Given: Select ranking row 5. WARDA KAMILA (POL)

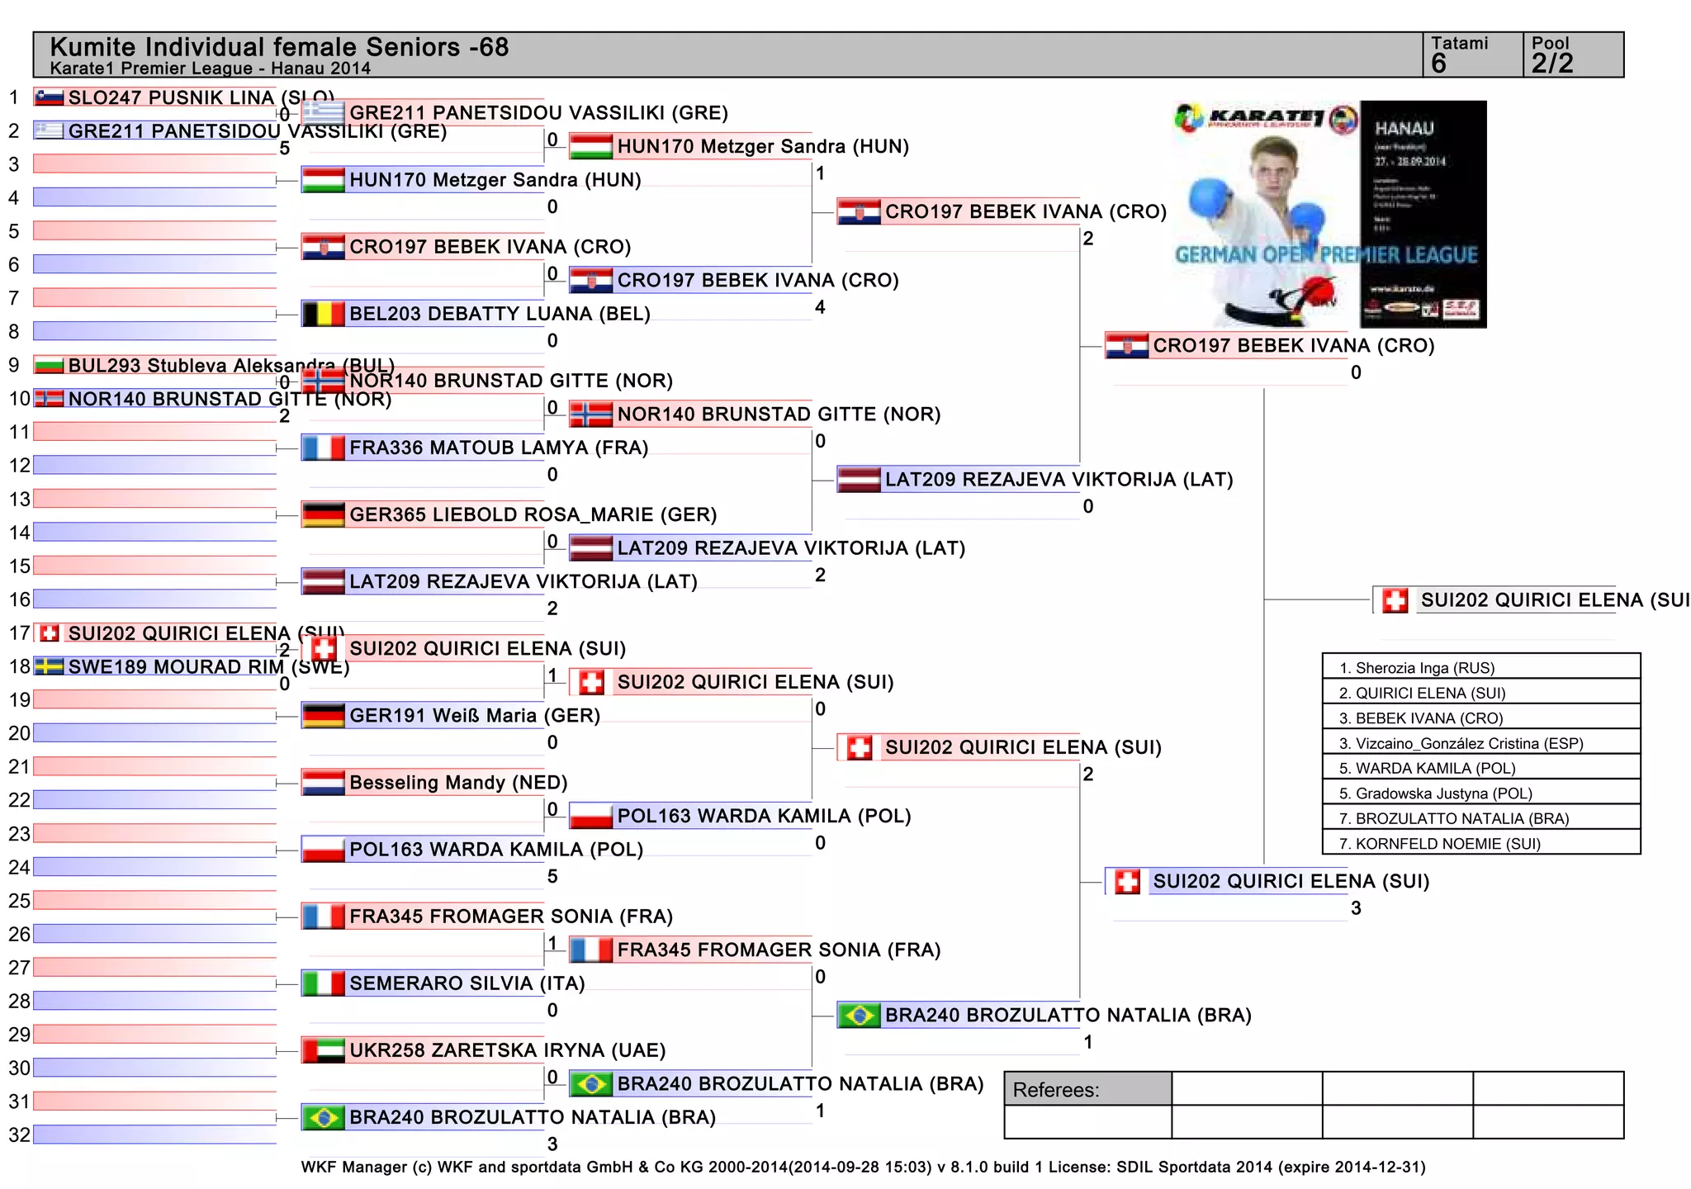Looking at the screenshot, I should pos(1481,768).
